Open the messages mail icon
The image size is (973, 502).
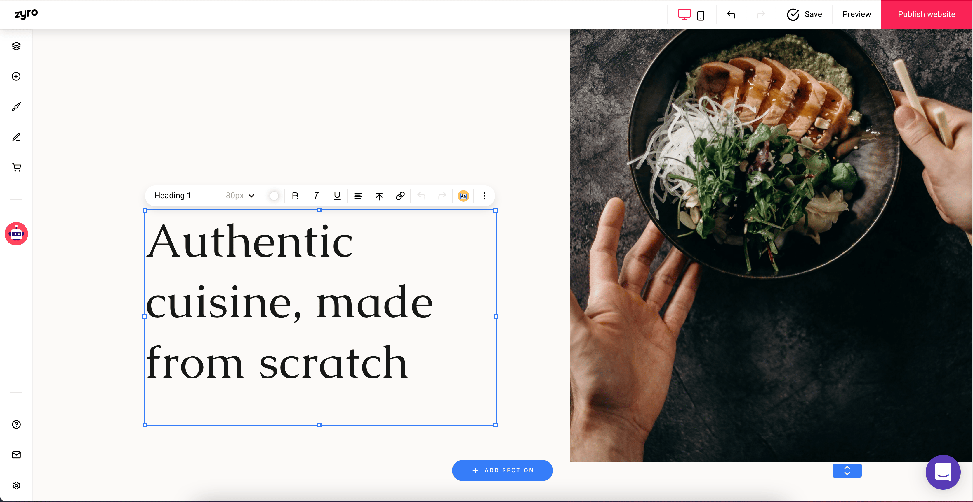point(16,455)
